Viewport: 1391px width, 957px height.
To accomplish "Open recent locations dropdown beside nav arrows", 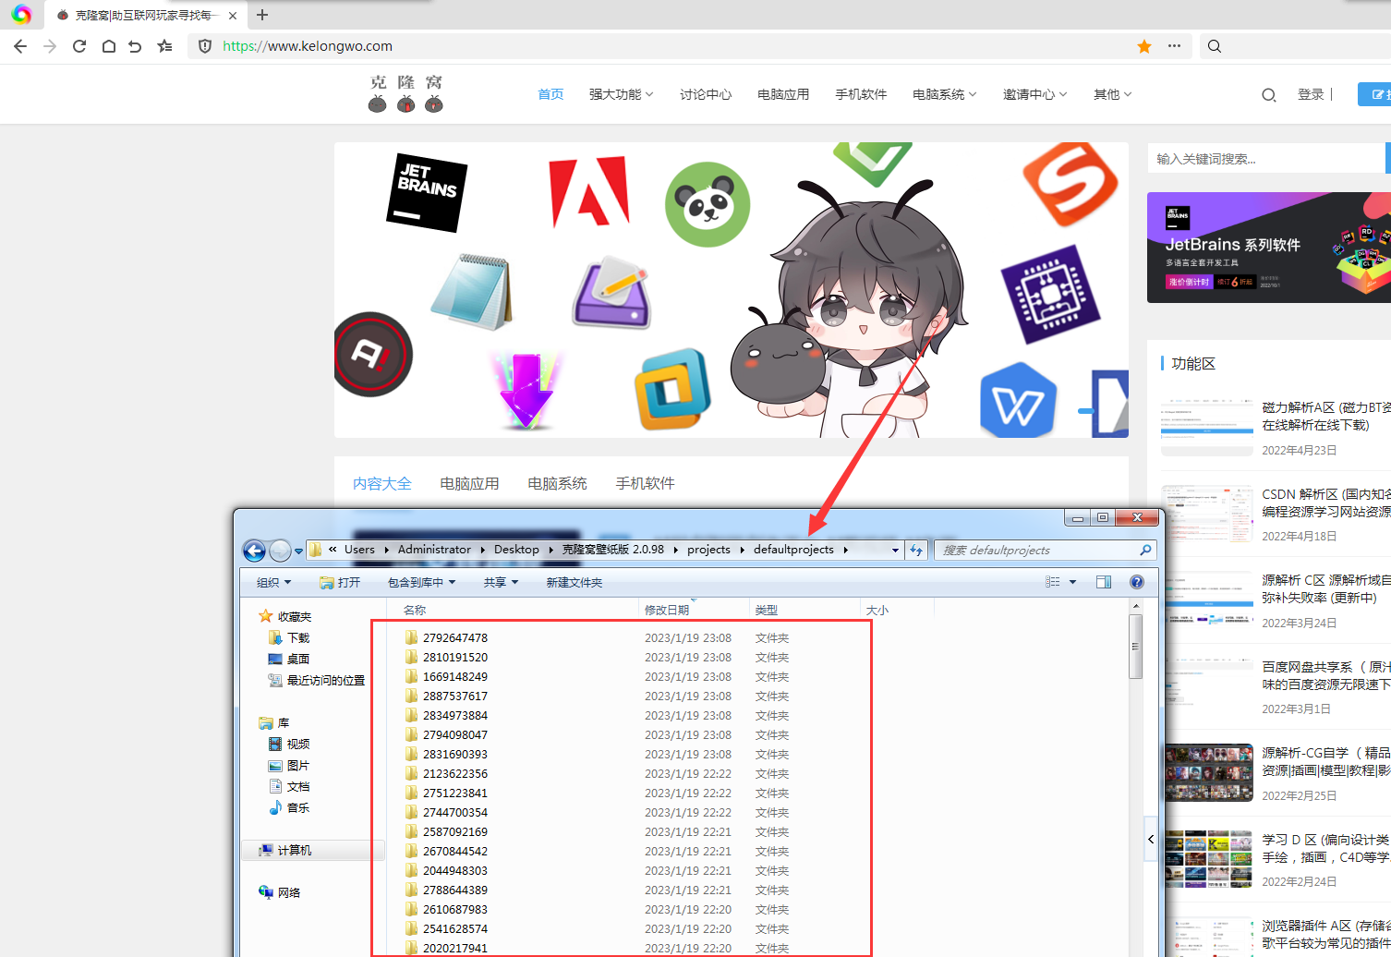I will [298, 551].
